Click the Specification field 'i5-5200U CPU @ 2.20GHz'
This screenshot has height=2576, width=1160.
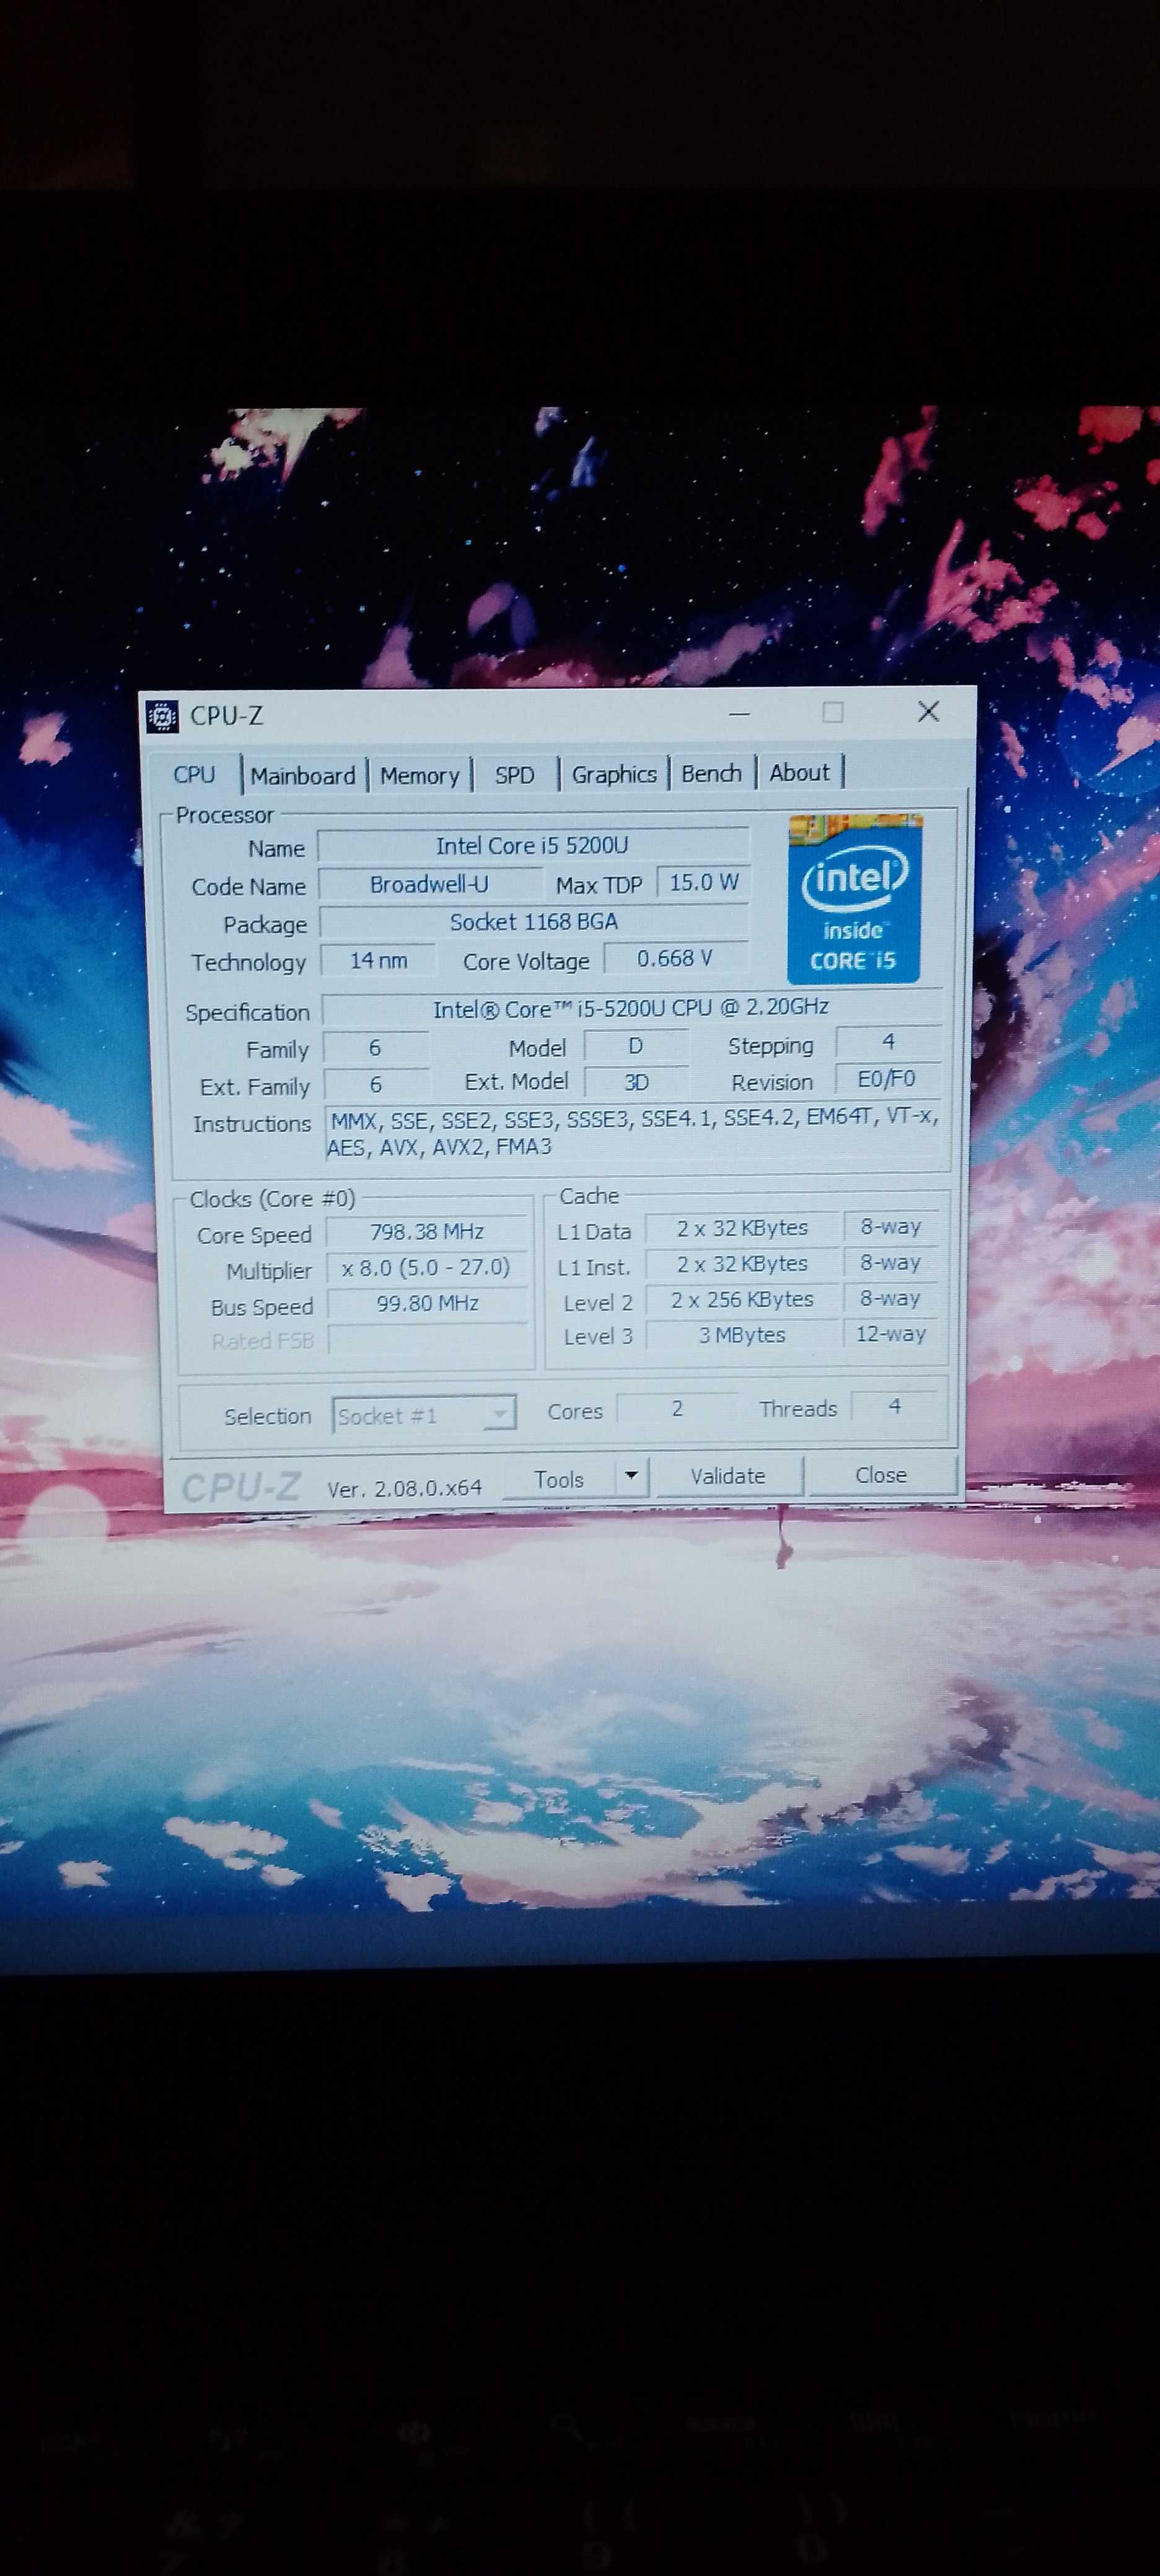[x=631, y=1007]
